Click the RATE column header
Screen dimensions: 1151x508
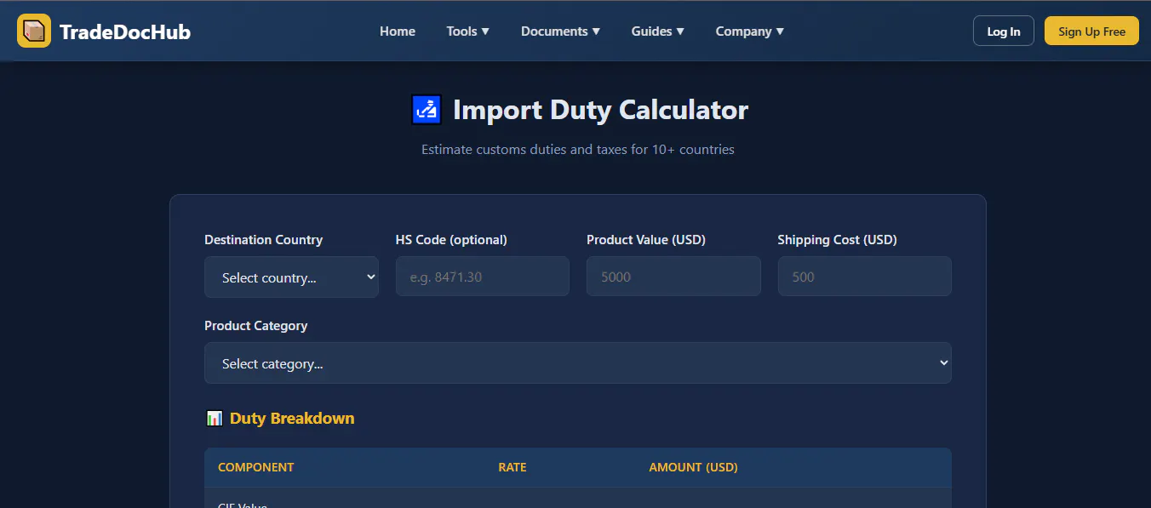(513, 467)
